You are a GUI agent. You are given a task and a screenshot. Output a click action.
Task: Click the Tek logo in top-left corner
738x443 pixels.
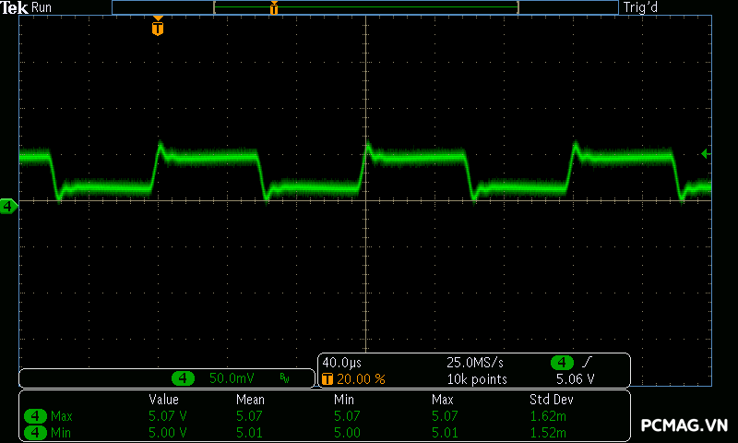16,7
